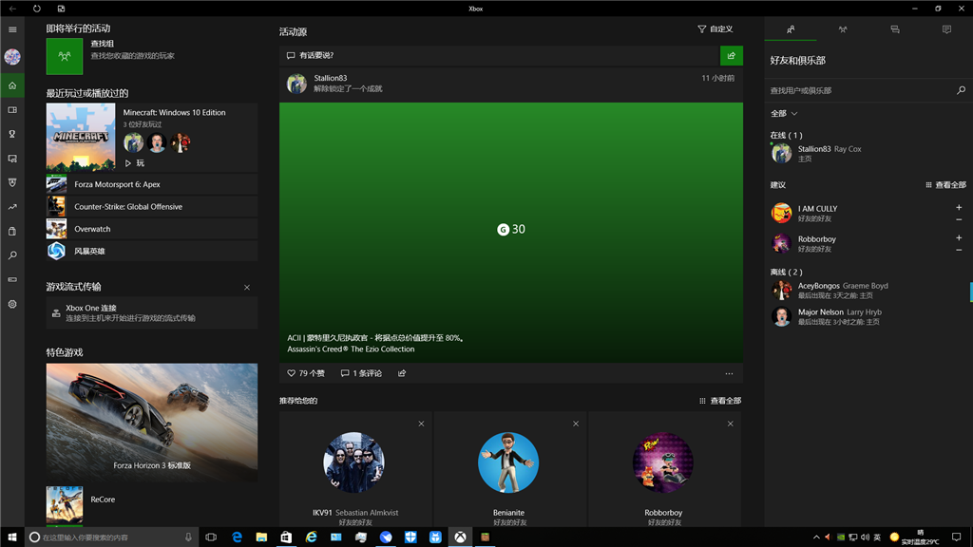
Task: Open Game DVR icon in the sidebar
Action: [12, 159]
